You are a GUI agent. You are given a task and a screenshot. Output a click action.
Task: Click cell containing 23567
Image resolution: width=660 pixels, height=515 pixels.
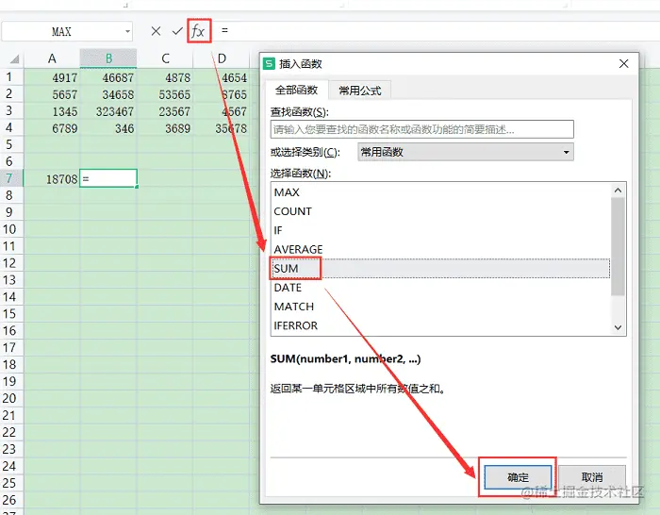tap(165, 111)
